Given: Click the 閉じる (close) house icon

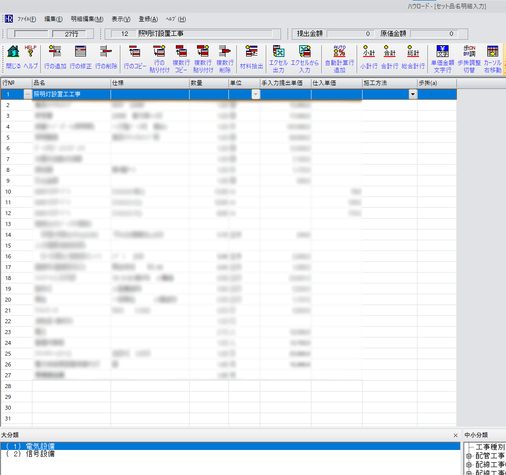Looking at the screenshot, I should pyautogui.click(x=14, y=52).
